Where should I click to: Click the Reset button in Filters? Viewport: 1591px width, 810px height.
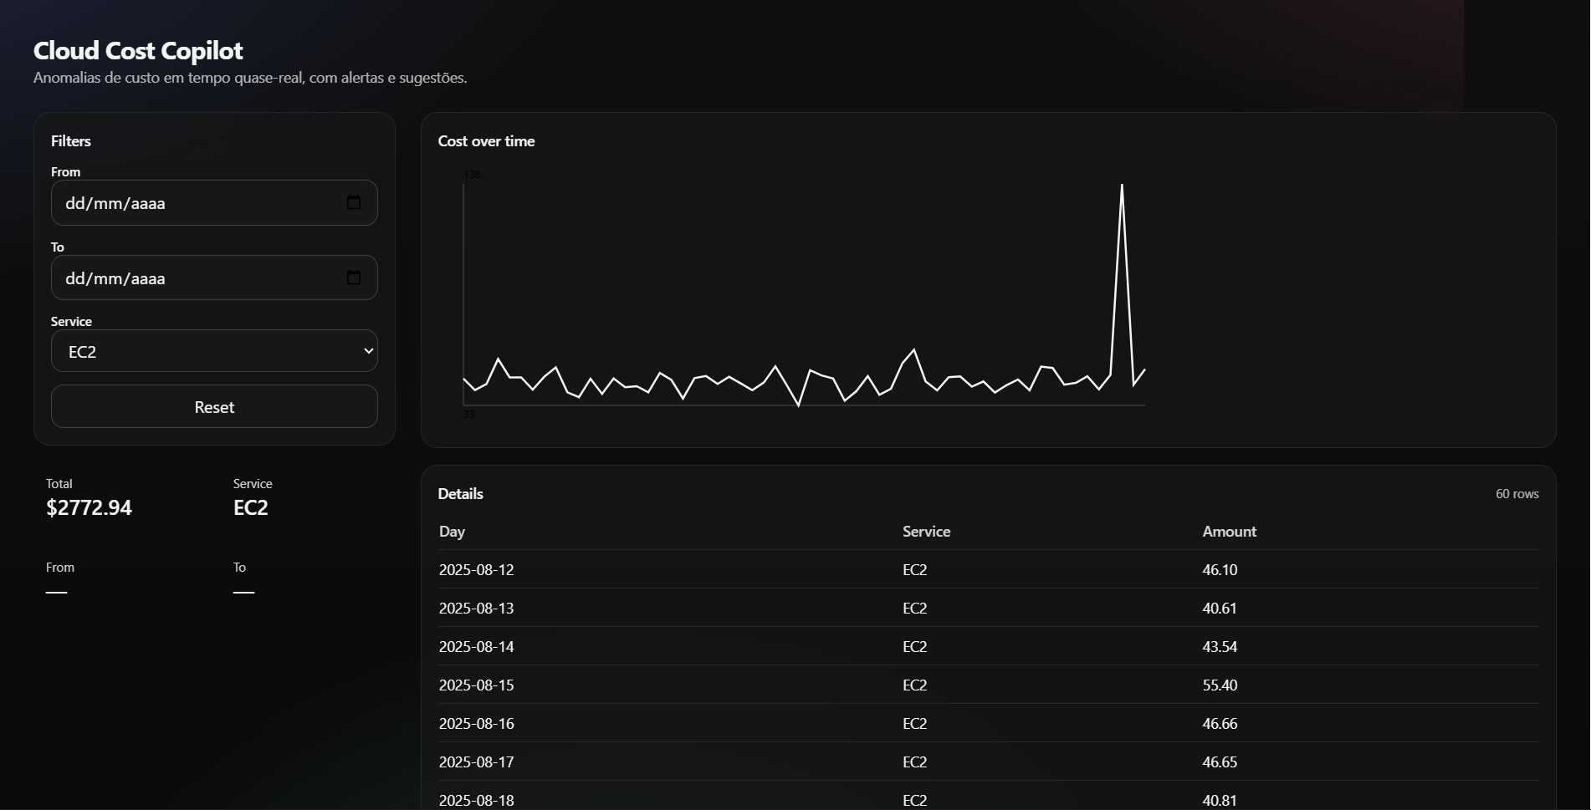point(214,406)
